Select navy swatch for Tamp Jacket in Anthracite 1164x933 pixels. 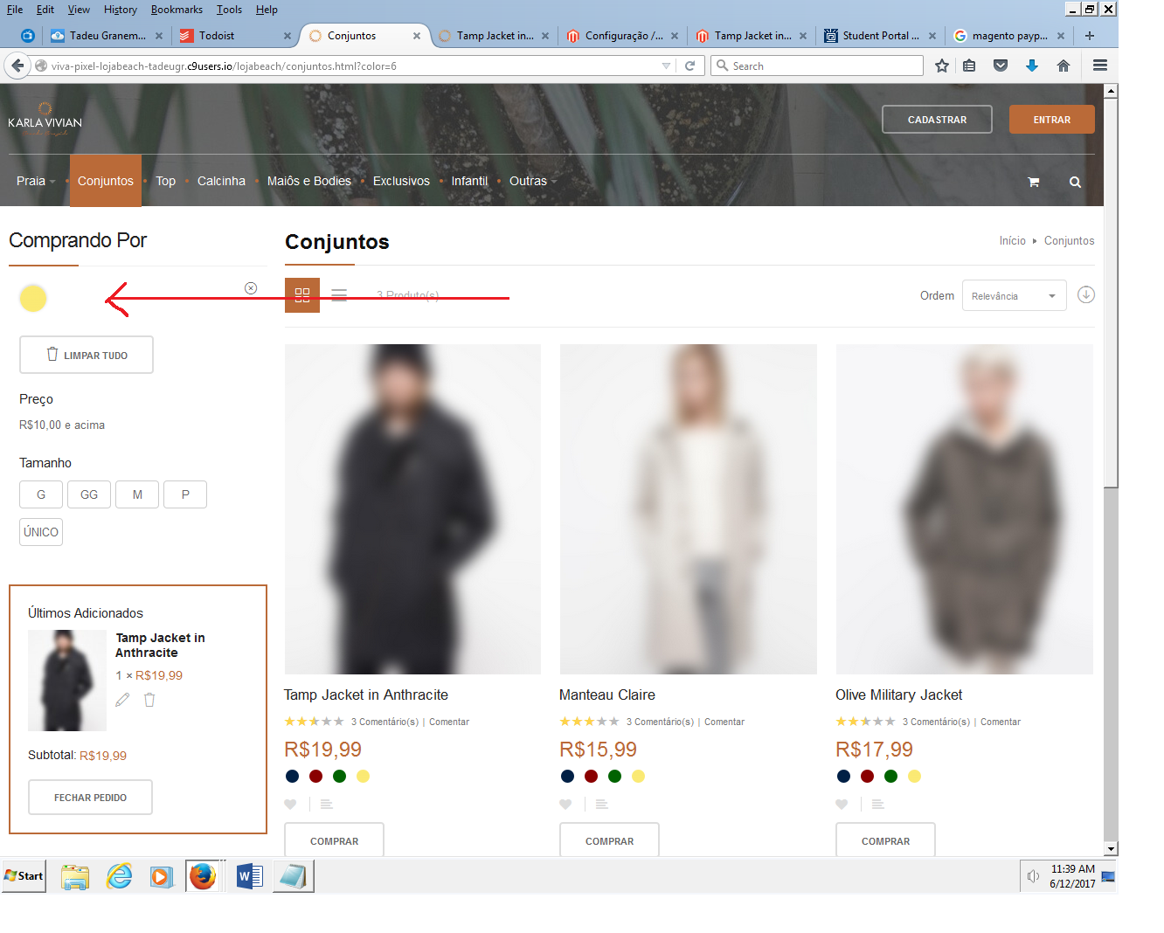coord(292,776)
